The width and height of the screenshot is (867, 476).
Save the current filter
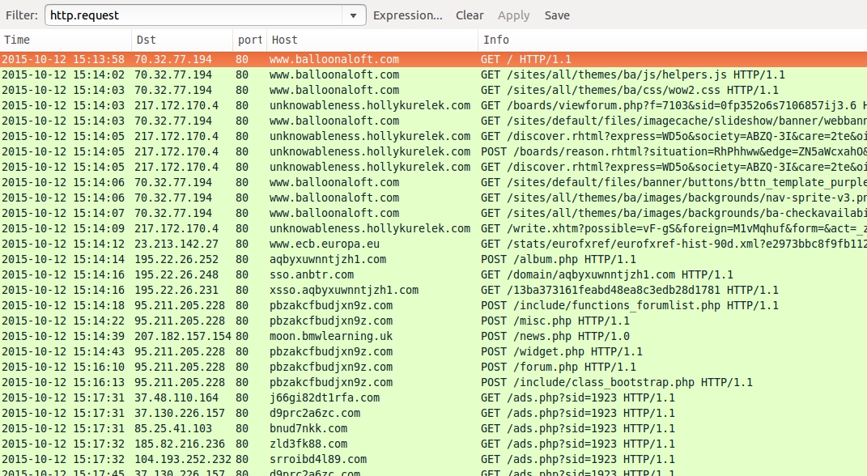tap(557, 15)
